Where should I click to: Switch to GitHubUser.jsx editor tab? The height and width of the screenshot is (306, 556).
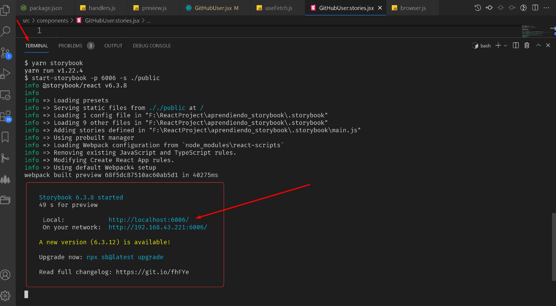click(213, 8)
